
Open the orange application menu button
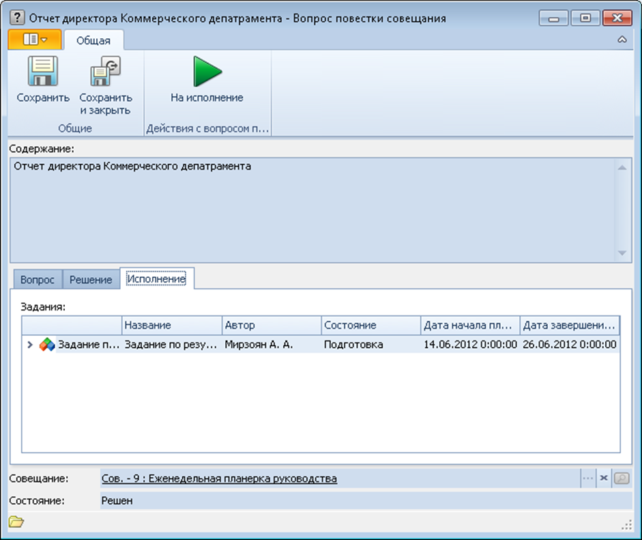coord(35,40)
